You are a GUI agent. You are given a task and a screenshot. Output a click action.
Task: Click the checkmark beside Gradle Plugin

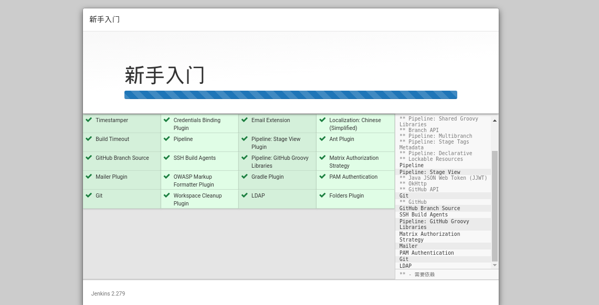(x=245, y=177)
